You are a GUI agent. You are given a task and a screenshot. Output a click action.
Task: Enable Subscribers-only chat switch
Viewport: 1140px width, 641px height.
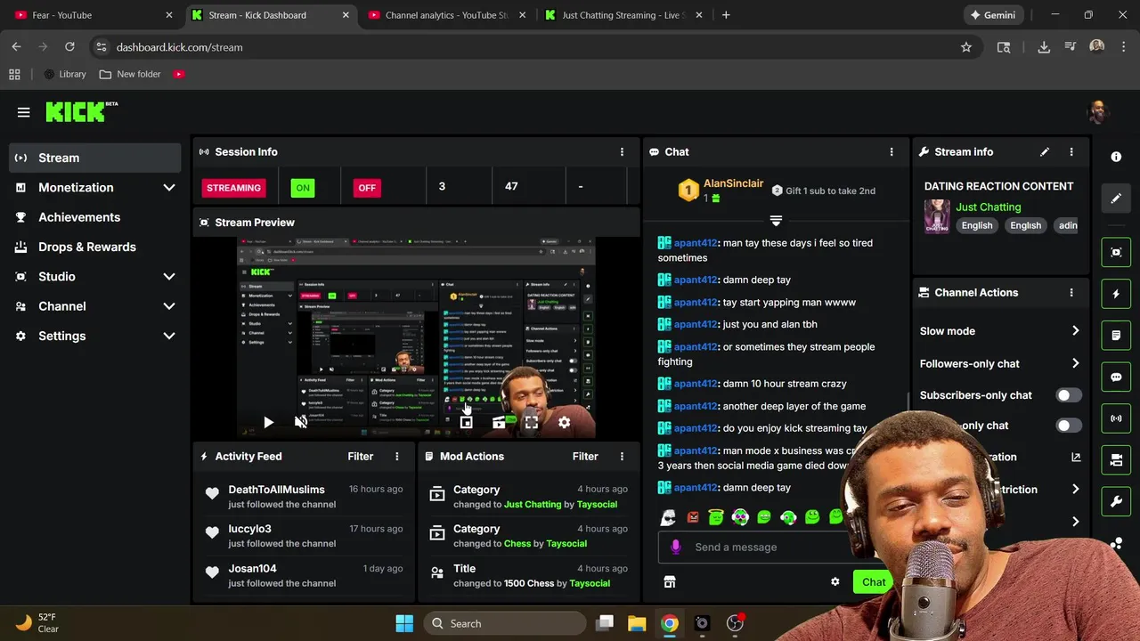click(1068, 395)
